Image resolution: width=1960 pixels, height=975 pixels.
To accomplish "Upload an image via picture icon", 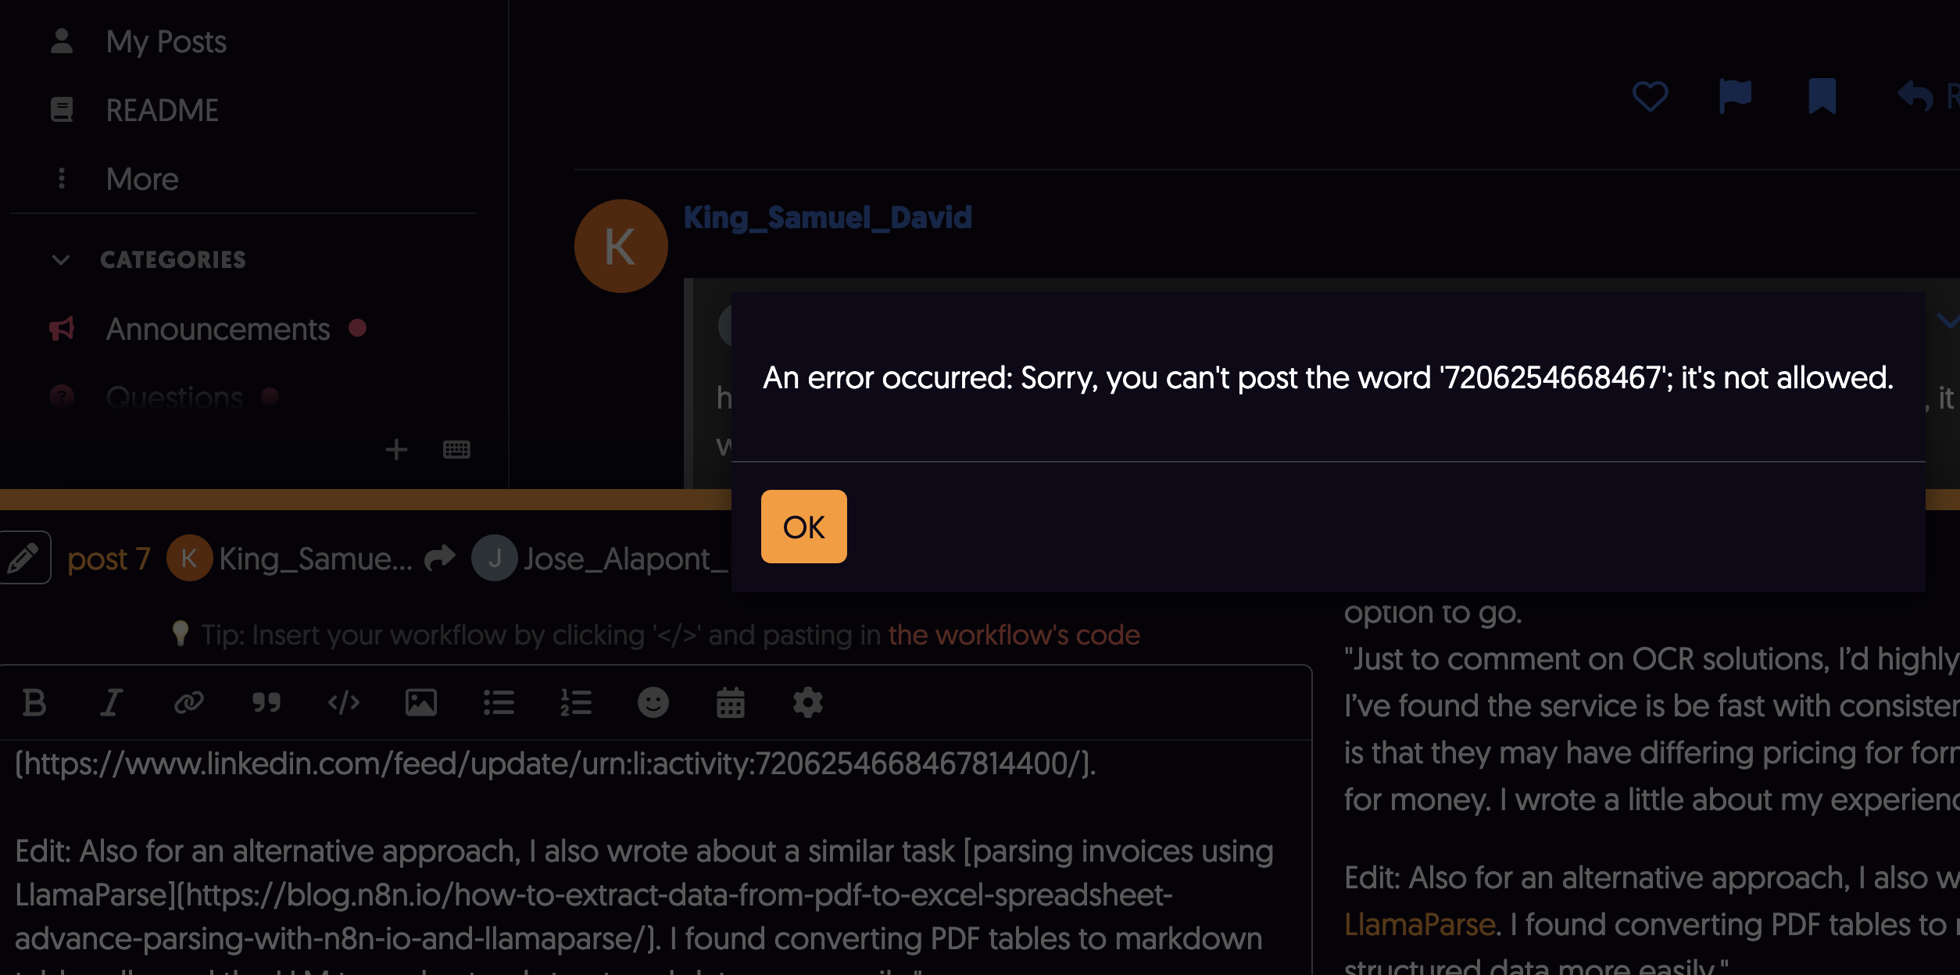I will 420,702.
